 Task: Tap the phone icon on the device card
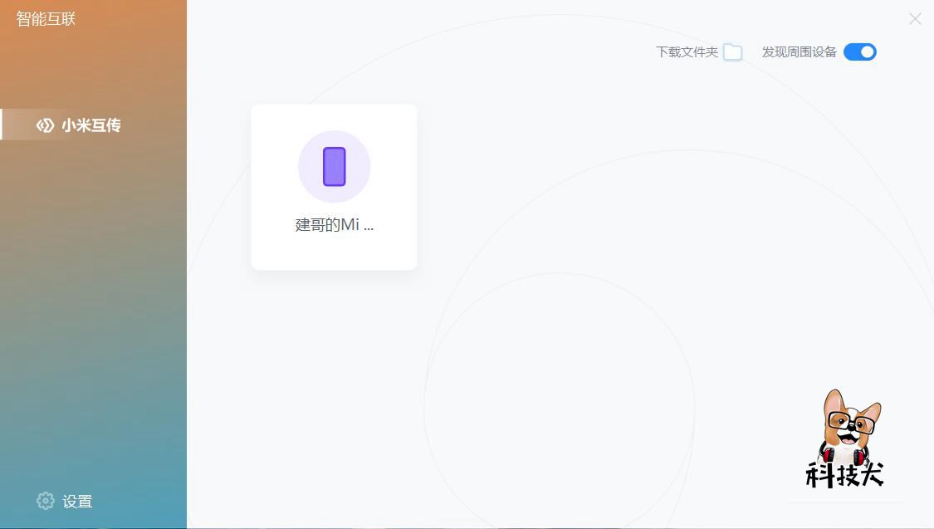tap(334, 166)
